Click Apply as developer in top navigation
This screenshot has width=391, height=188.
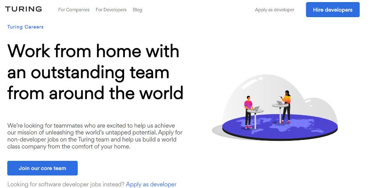pyautogui.click(x=274, y=10)
